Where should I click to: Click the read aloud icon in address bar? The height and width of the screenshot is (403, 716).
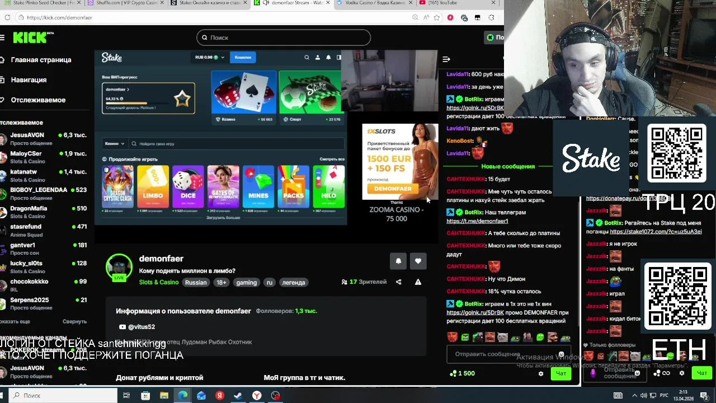point(426,17)
